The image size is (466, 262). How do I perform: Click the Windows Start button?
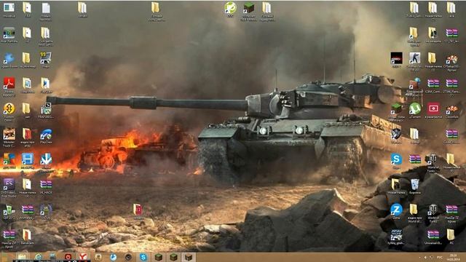4,257
